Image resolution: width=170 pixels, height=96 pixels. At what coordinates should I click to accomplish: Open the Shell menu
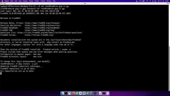pos(12,1)
